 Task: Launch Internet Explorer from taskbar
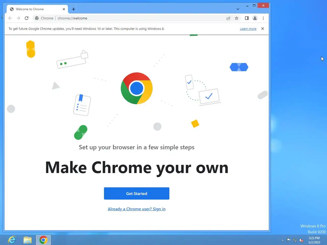12,240
